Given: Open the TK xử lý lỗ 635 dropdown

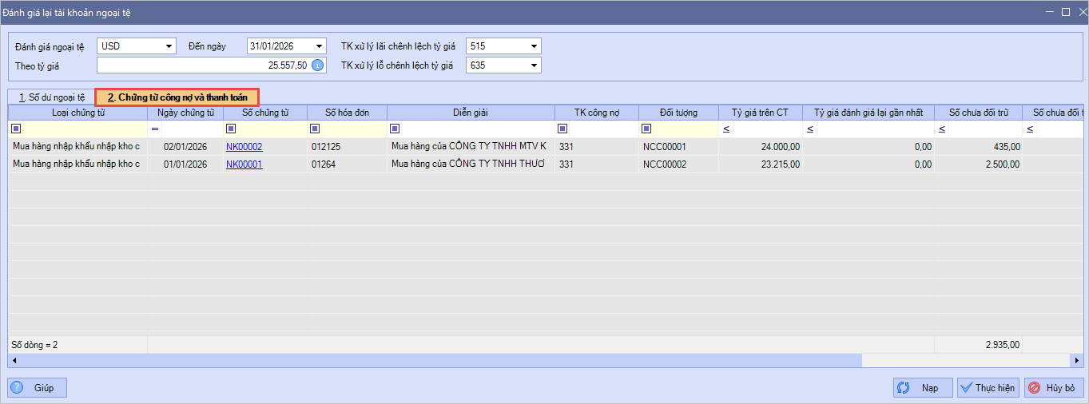Looking at the screenshot, I should tap(534, 65).
